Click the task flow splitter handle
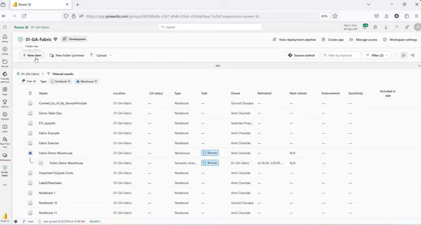 coord(218,66)
